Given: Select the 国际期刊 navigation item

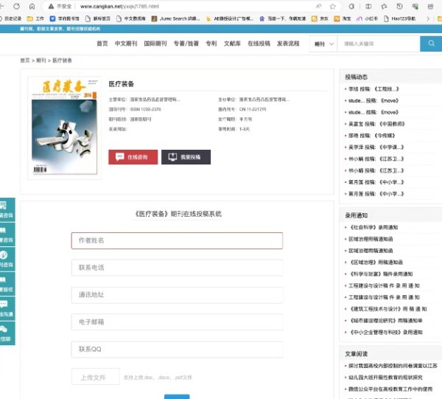Looking at the screenshot, I should tap(155, 44).
